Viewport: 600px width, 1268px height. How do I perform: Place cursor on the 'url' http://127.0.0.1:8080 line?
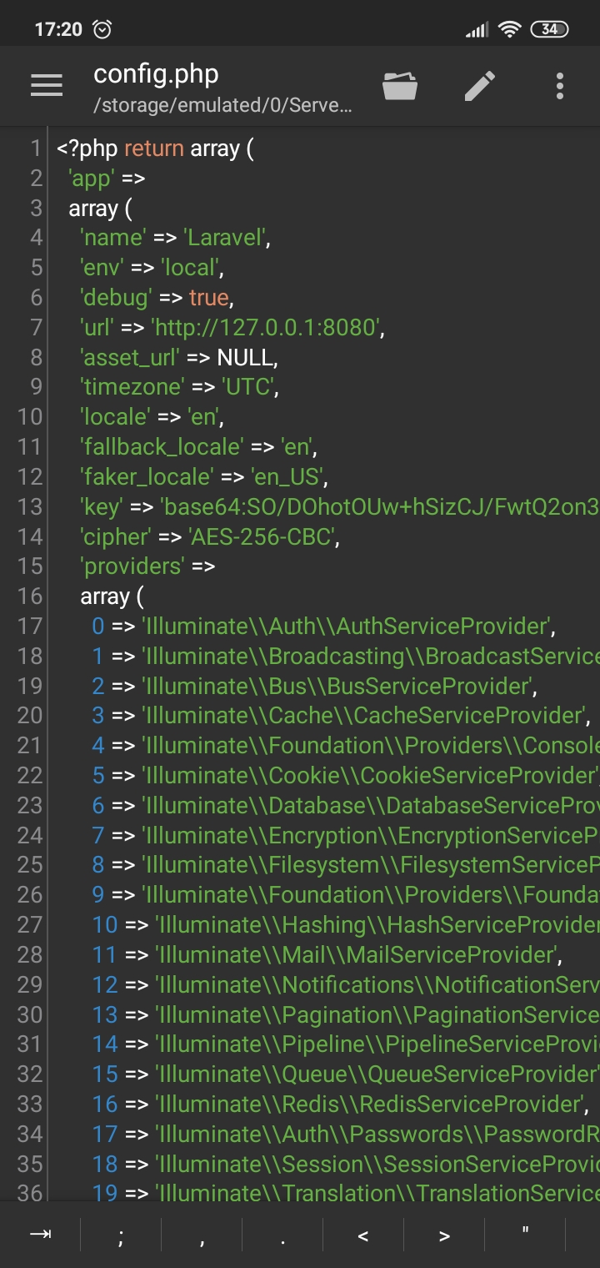(x=232, y=328)
